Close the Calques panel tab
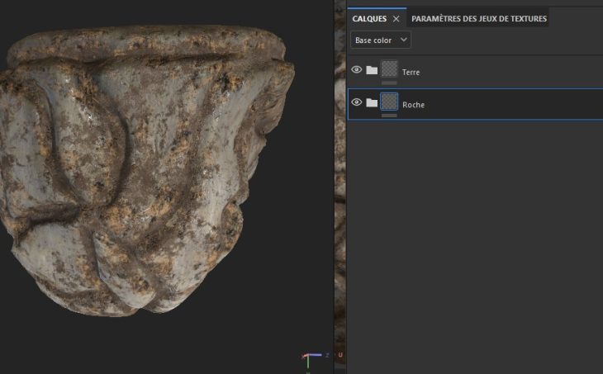The width and height of the screenshot is (603, 374). (x=396, y=18)
